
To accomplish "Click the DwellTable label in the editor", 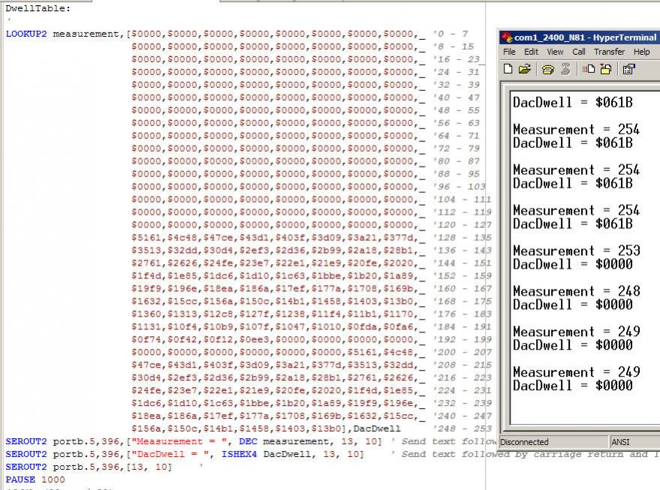I will tap(38, 8).
